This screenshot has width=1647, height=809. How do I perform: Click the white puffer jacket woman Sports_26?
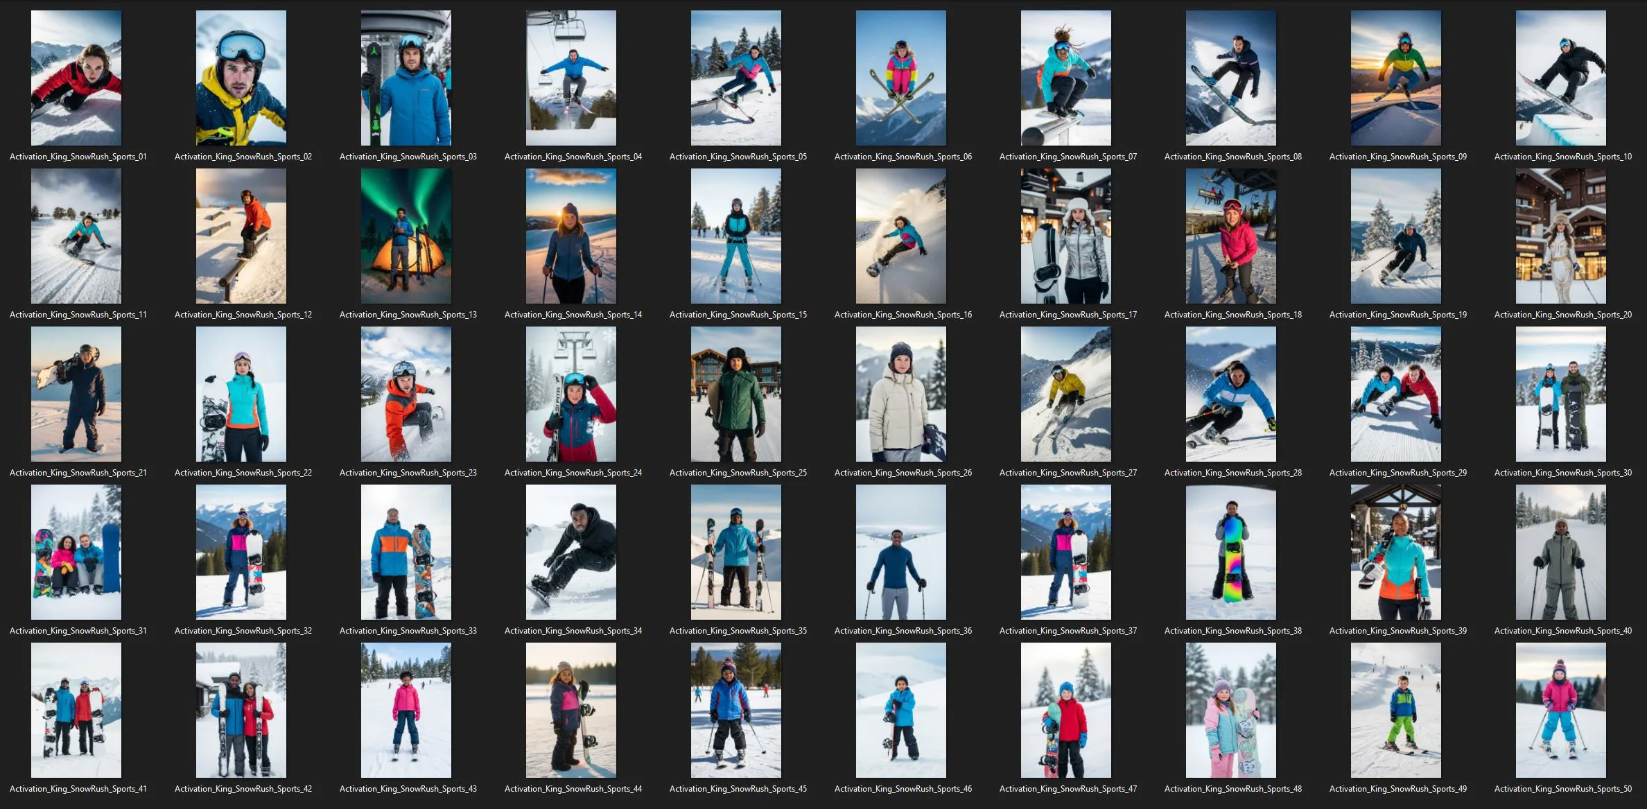901,394
